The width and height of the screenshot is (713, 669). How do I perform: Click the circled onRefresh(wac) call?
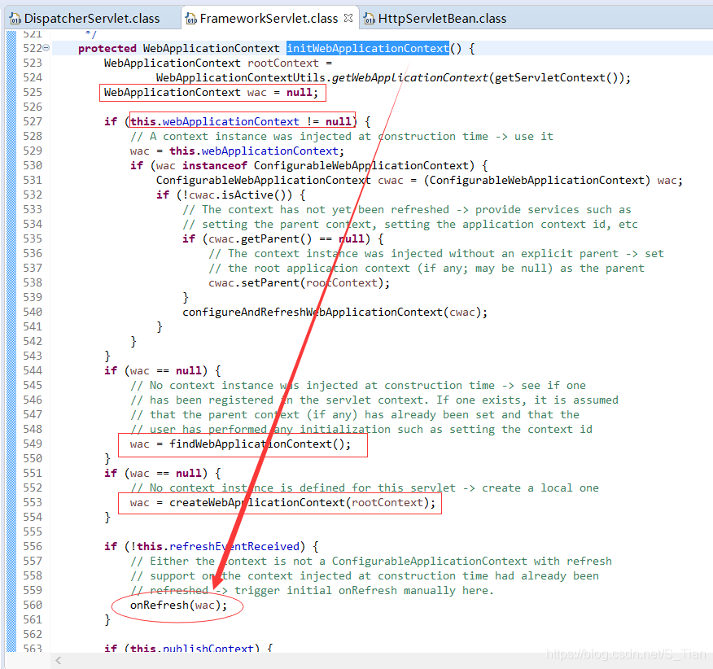tap(176, 605)
